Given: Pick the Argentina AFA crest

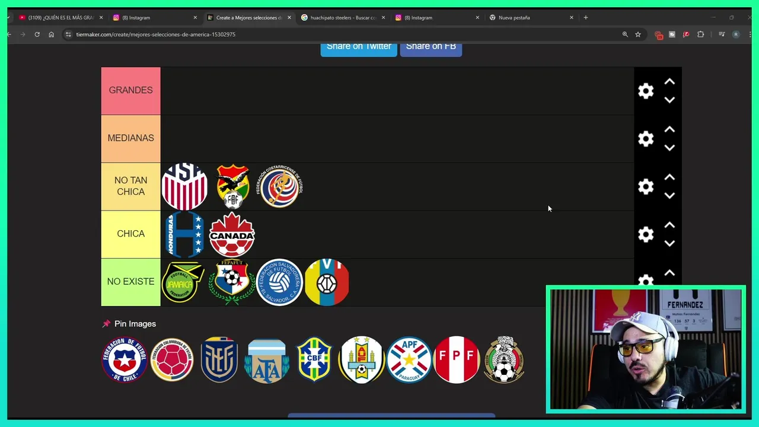Looking at the screenshot, I should point(267,360).
